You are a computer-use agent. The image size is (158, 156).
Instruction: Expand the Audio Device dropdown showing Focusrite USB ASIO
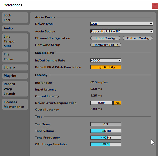click(122, 32)
